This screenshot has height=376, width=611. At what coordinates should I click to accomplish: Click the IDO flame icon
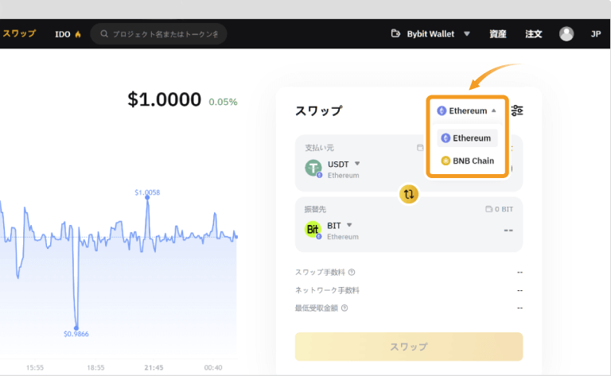[x=78, y=34]
